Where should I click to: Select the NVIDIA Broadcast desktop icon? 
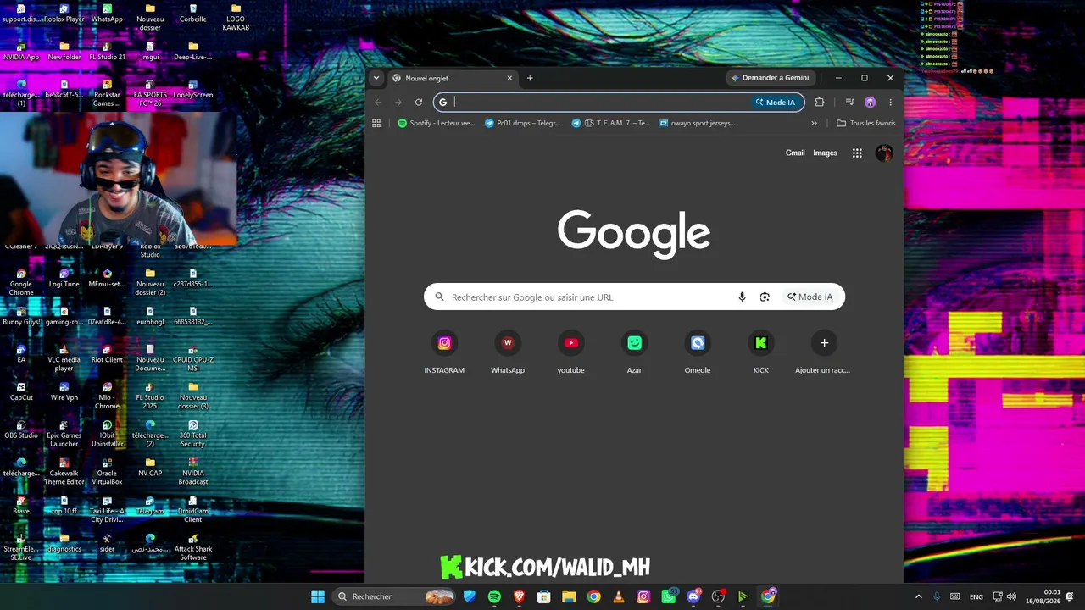tap(193, 472)
